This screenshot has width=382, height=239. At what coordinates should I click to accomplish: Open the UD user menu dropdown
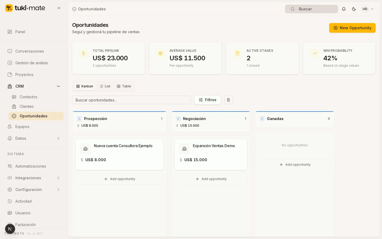point(368,9)
